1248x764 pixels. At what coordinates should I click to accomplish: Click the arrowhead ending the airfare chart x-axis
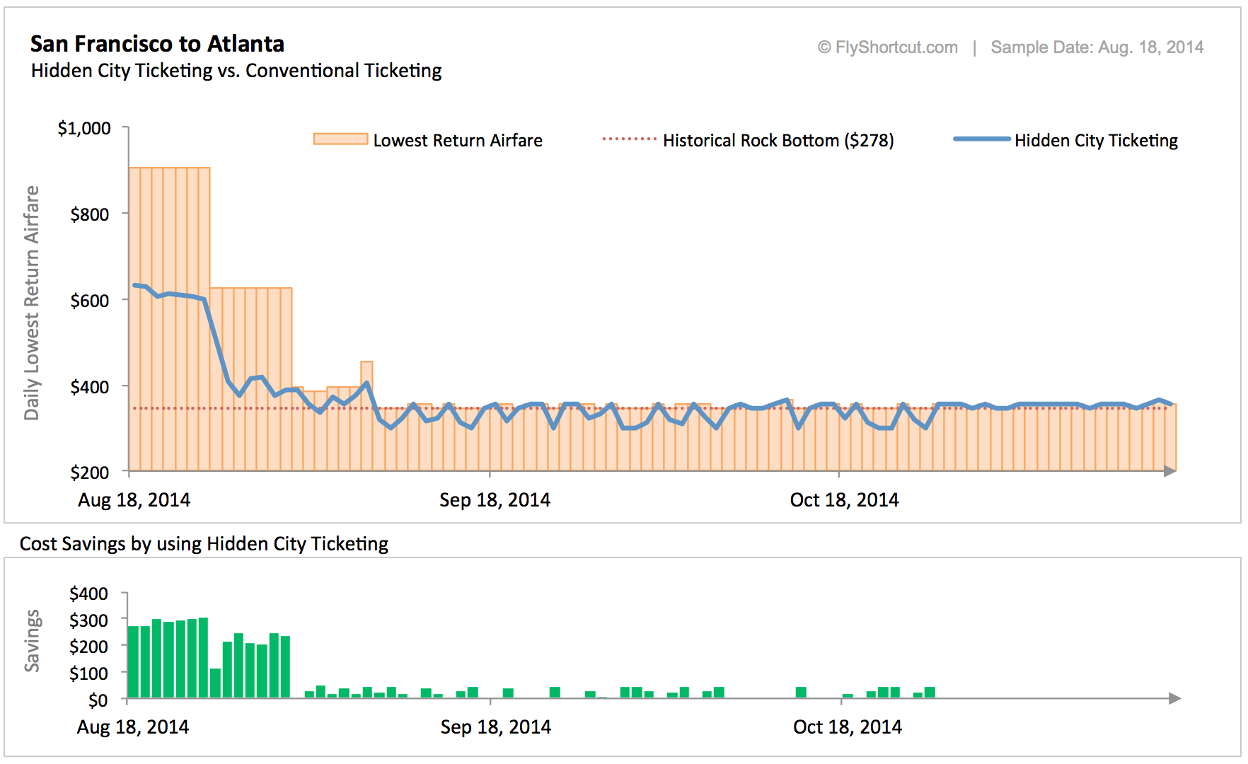coord(1169,471)
